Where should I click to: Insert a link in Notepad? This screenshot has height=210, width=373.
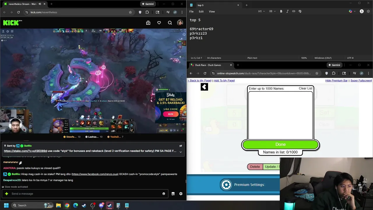294,11
